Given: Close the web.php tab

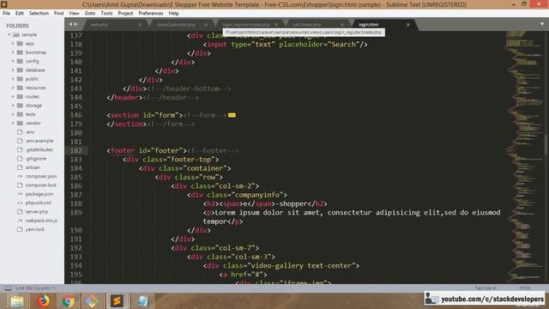Looking at the screenshot, I should [x=140, y=25].
